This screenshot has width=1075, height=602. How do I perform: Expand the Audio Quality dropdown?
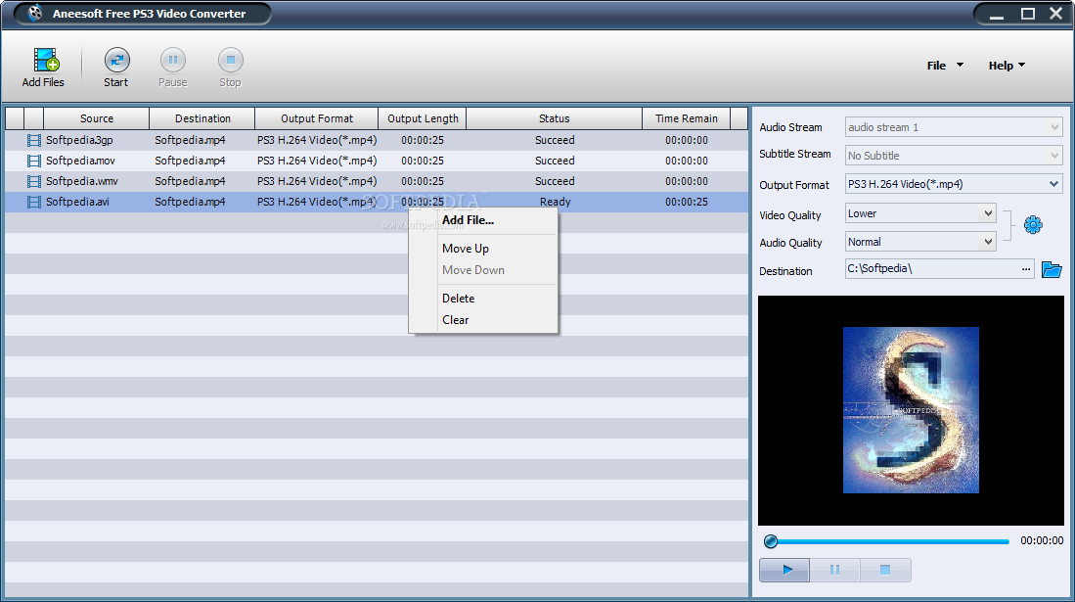(988, 242)
